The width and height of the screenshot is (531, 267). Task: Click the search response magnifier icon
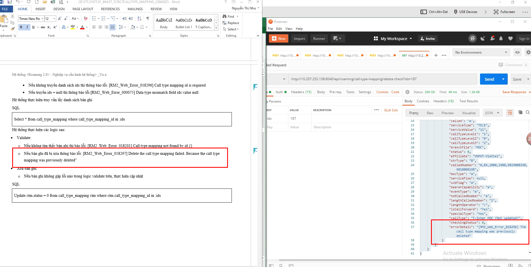527,112
